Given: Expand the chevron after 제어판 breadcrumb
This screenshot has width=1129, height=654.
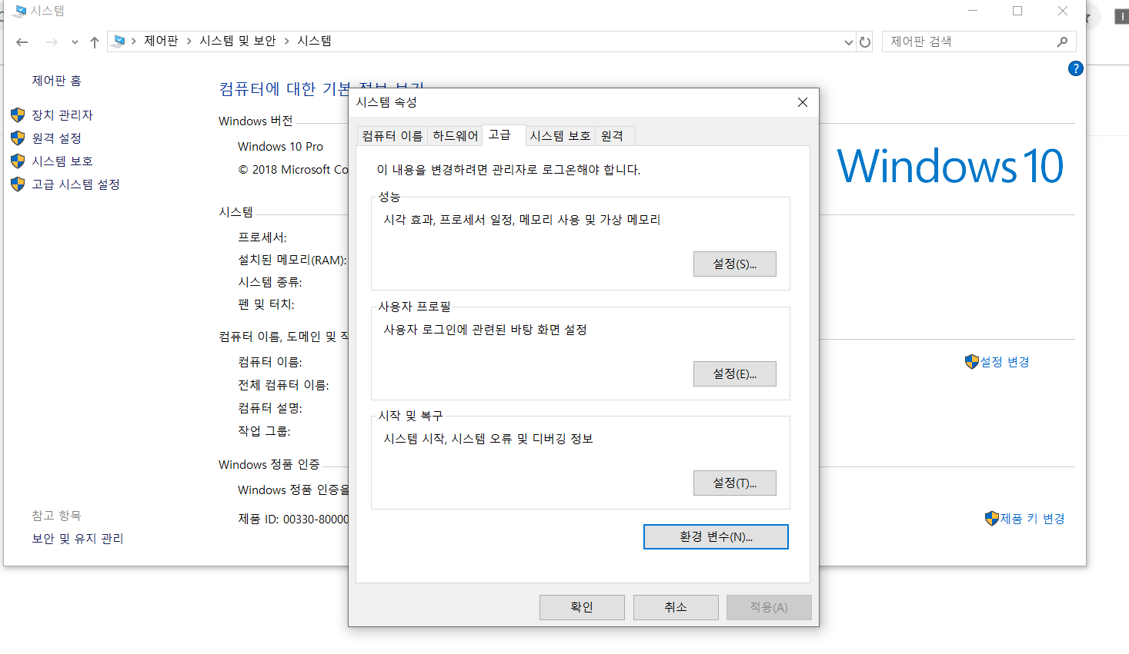Looking at the screenshot, I should pos(189,41).
